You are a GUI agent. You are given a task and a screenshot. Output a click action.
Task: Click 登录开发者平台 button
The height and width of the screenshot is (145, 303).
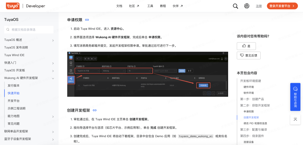pyautogui.click(x=282, y=6)
